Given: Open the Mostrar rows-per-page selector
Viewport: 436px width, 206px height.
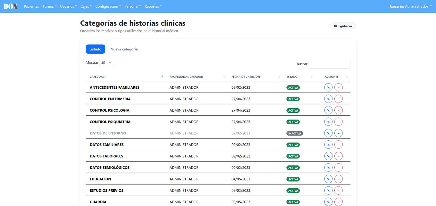Looking at the screenshot, I should click(x=107, y=63).
